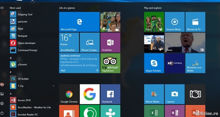Open paint.net from the app list

(32, 22)
